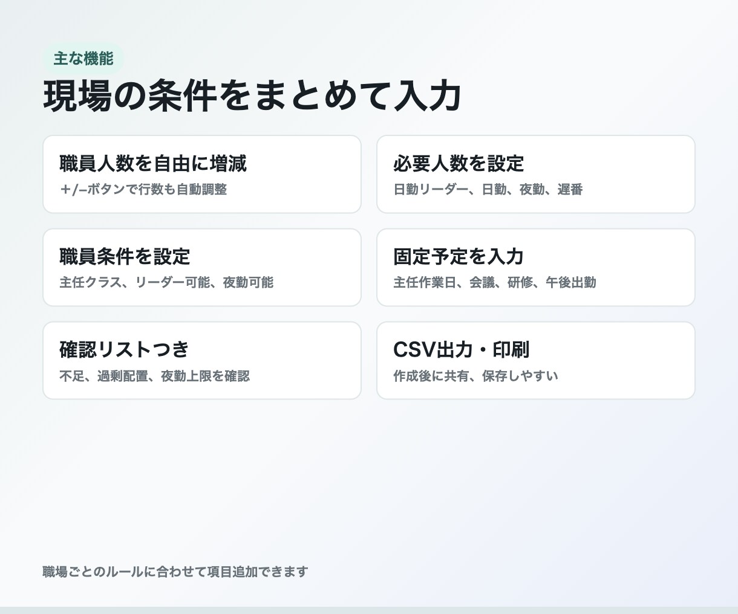738x614 pixels.
Task: Click the text 不足、過剰配置、夜勤上限を確認
Action: click(x=154, y=376)
